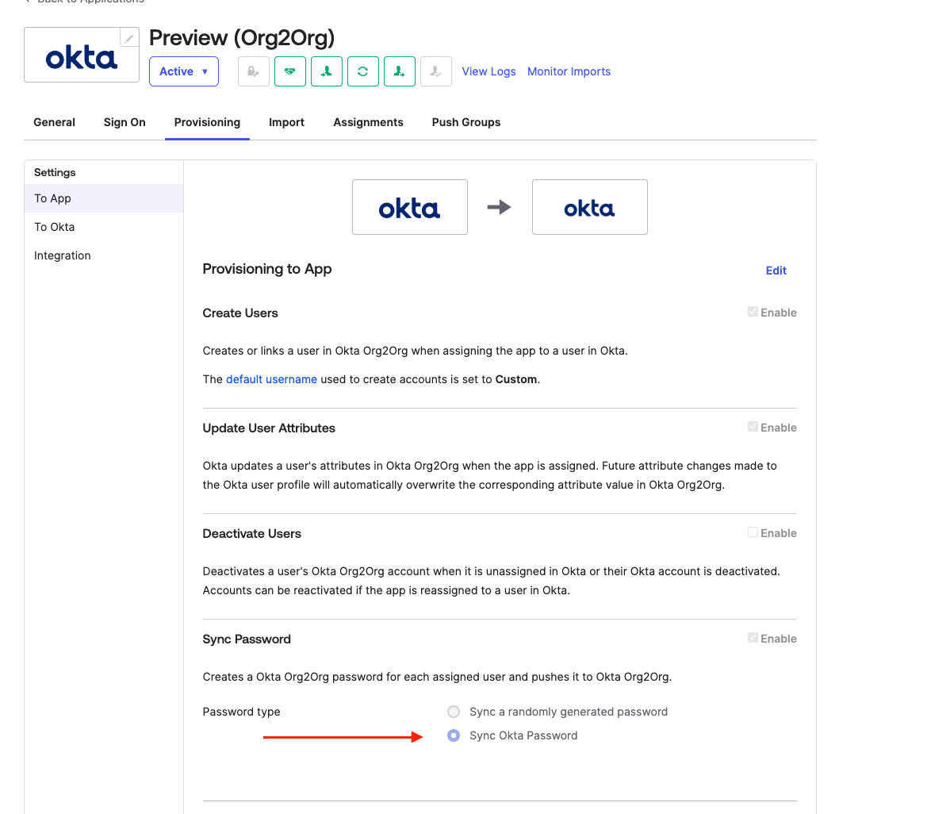This screenshot has width=931, height=814.
Task: Follow the default username link
Action: [x=271, y=379]
